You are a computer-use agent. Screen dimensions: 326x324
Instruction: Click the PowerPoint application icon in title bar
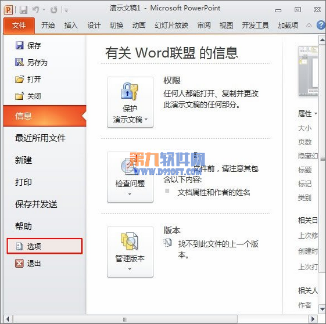point(9,9)
